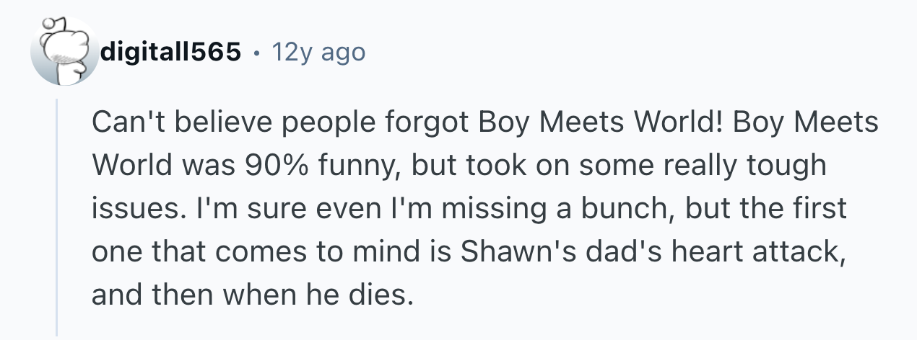Click the dot separator after the username
The width and height of the screenshot is (917, 340).
[x=256, y=52]
